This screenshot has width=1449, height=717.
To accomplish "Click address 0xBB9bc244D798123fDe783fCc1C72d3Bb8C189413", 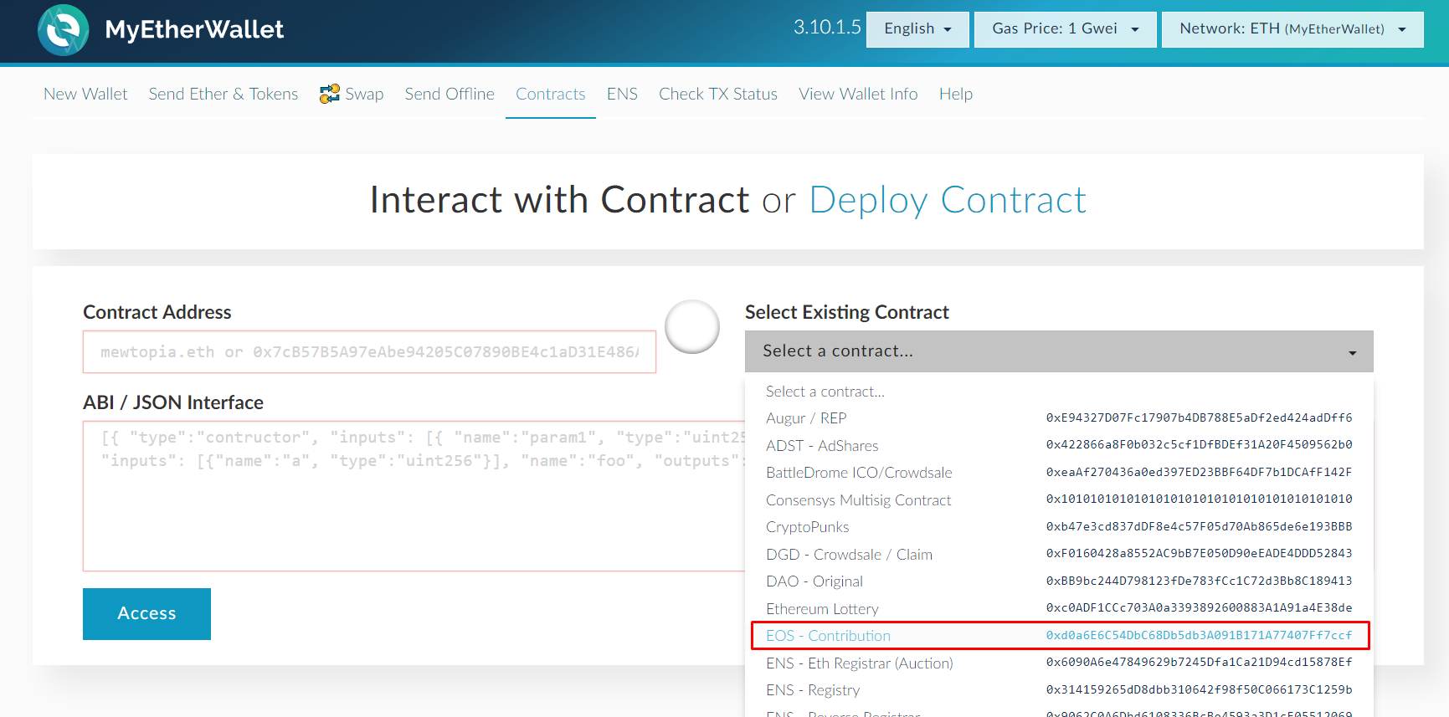I will [x=1199, y=581].
